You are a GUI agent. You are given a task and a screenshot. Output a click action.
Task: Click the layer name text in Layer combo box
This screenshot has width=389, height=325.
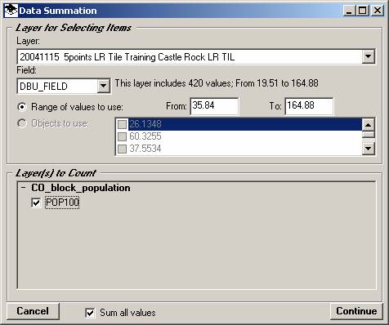(127, 57)
